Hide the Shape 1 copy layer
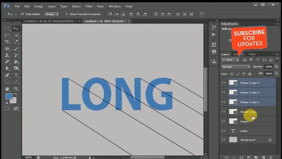The width and height of the screenshot is (282, 159). [223, 112]
